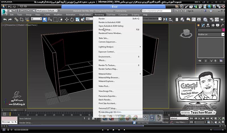
Task: Click the Undo arrow in main toolbar
Action: point(5,19)
